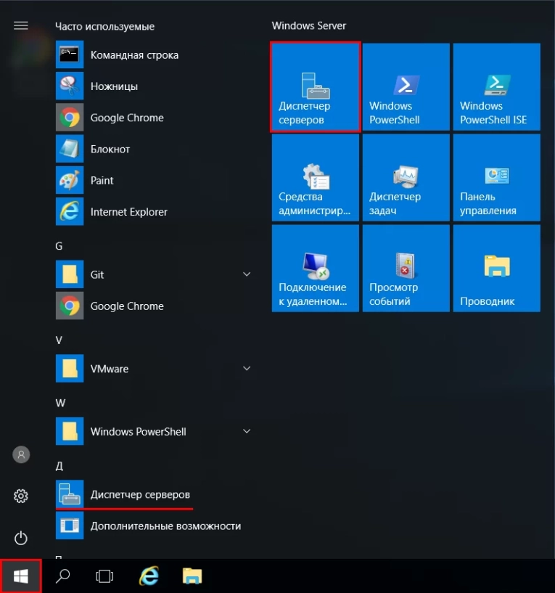Screen dimensions: 555x593
Task: Open the Power options button
Action: pyautogui.click(x=21, y=538)
